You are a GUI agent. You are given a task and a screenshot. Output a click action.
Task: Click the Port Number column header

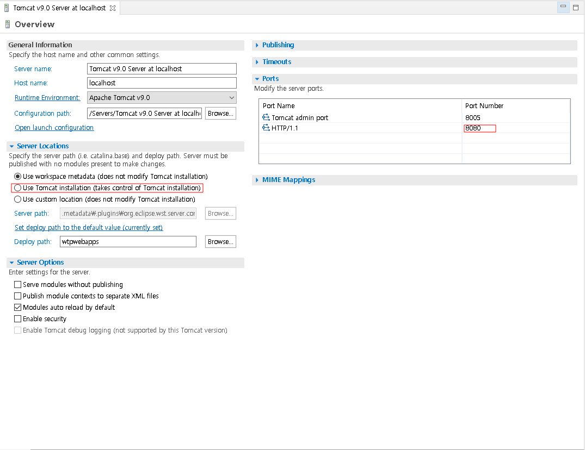click(516, 106)
